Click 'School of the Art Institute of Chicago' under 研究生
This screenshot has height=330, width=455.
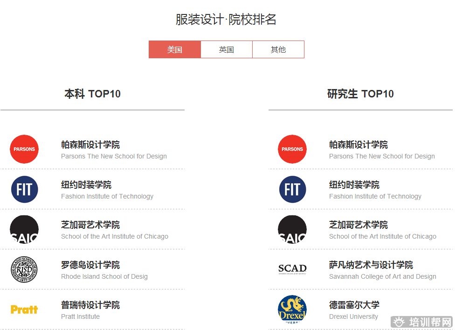[x=383, y=236]
